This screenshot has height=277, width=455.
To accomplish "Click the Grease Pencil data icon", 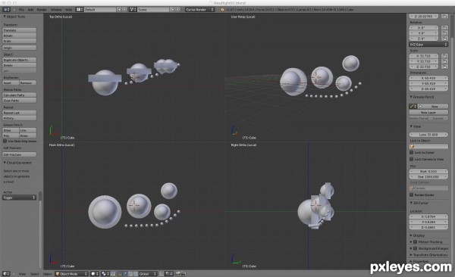I will [413, 107].
